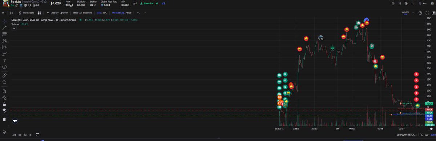
Task: Click Share PnL button
Action: [147, 3]
